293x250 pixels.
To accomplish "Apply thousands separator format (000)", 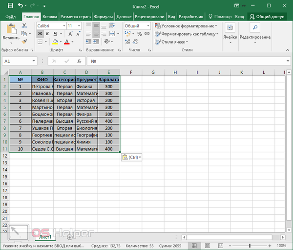I will click(147, 34).
